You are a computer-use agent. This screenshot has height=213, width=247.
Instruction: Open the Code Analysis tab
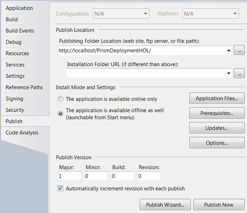coord(22,133)
